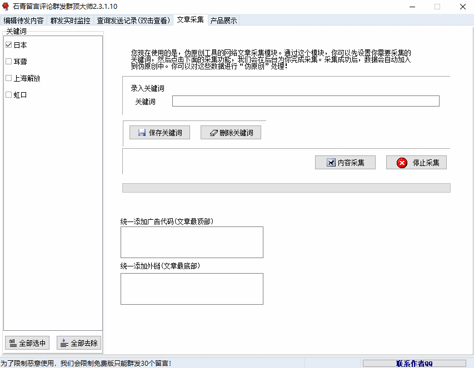
Task: Check the 耳聋 keyword checkbox
Action: click(8, 62)
